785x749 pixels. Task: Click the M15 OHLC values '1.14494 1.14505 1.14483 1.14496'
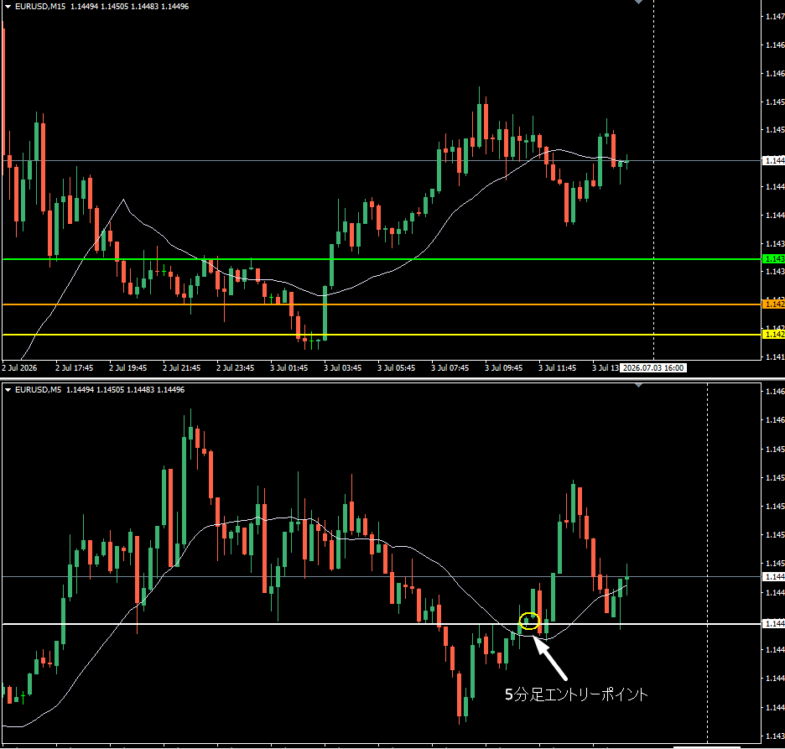[130, 7]
